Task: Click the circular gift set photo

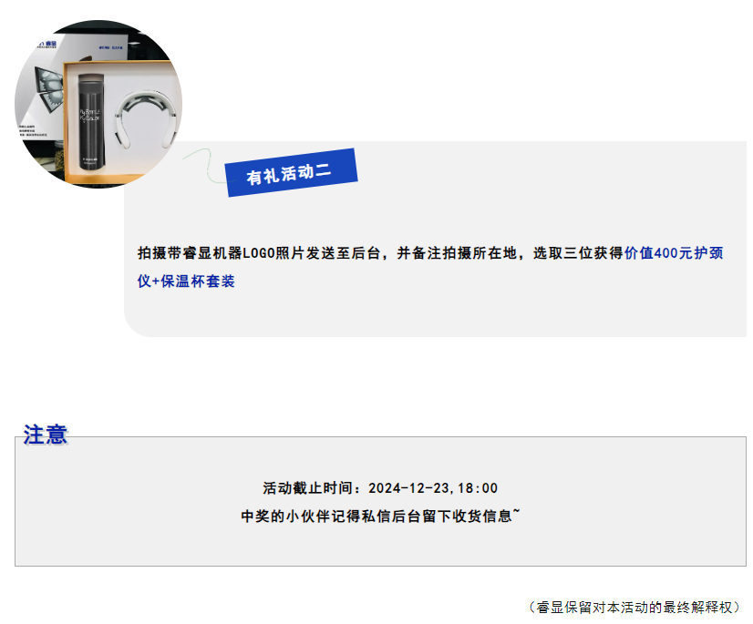Action: pos(98,104)
